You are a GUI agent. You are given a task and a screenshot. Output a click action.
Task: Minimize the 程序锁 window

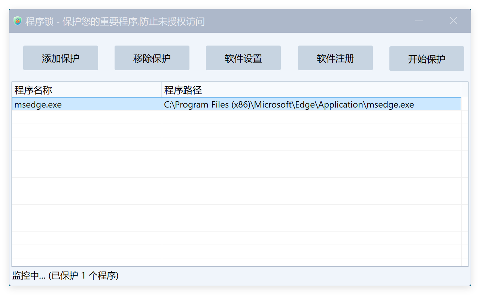[419, 21]
